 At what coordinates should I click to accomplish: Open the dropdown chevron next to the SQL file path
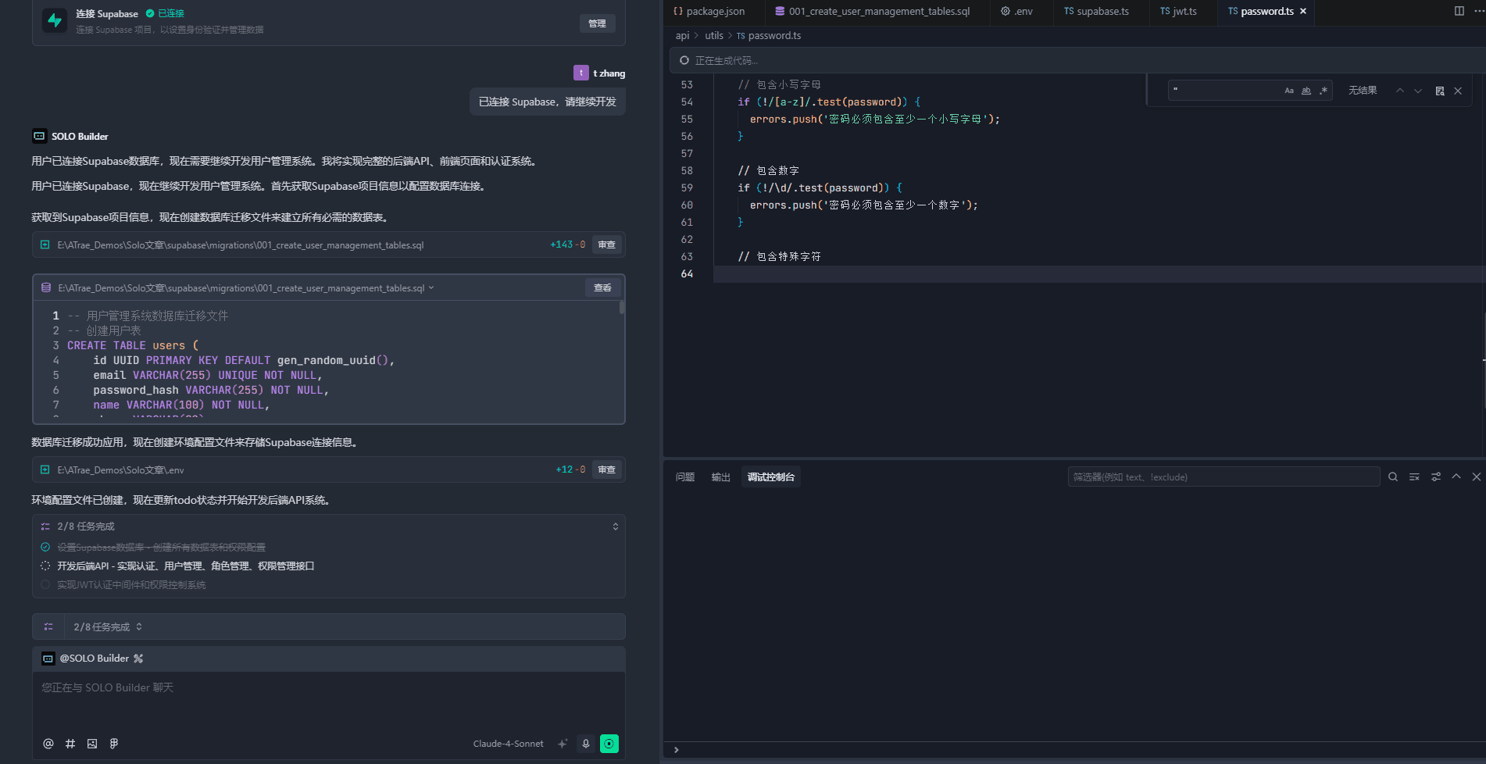[x=431, y=287]
